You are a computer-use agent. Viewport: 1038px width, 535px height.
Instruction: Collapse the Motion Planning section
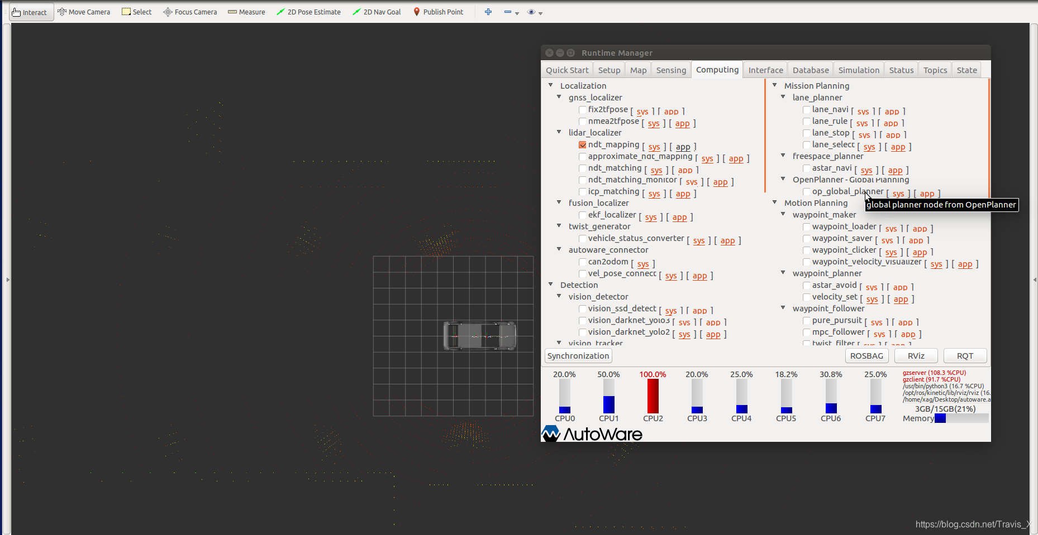point(774,203)
